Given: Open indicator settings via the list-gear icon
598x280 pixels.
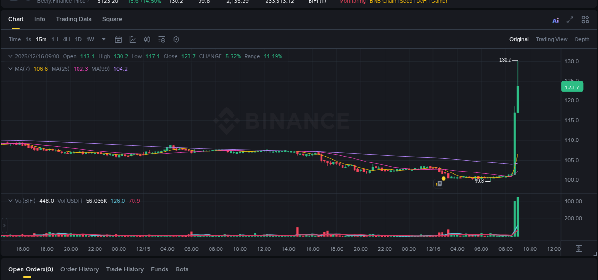Looking at the screenshot, I should pos(162,39).
